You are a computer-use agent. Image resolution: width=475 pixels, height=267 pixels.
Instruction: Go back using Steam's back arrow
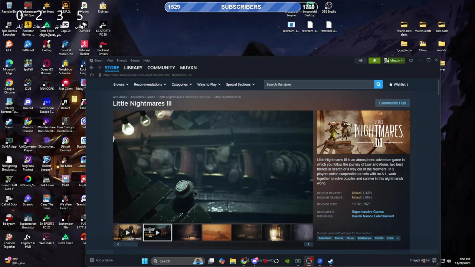click(92, 67)
